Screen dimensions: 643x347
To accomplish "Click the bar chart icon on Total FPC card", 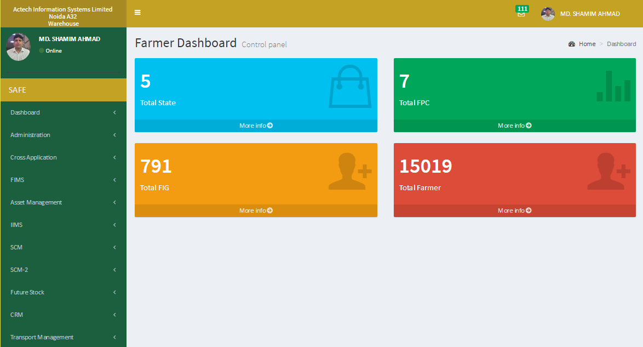I will (613, 86).
